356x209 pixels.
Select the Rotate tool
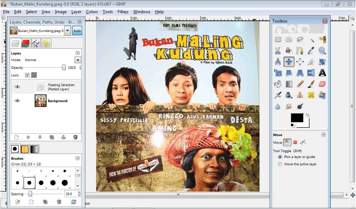tap(322, 62)
